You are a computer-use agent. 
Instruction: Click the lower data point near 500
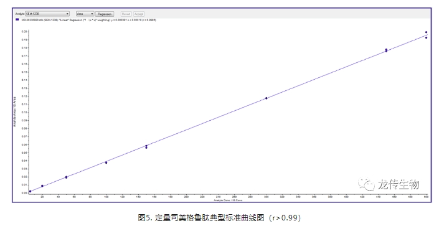(x=426, y=37)
